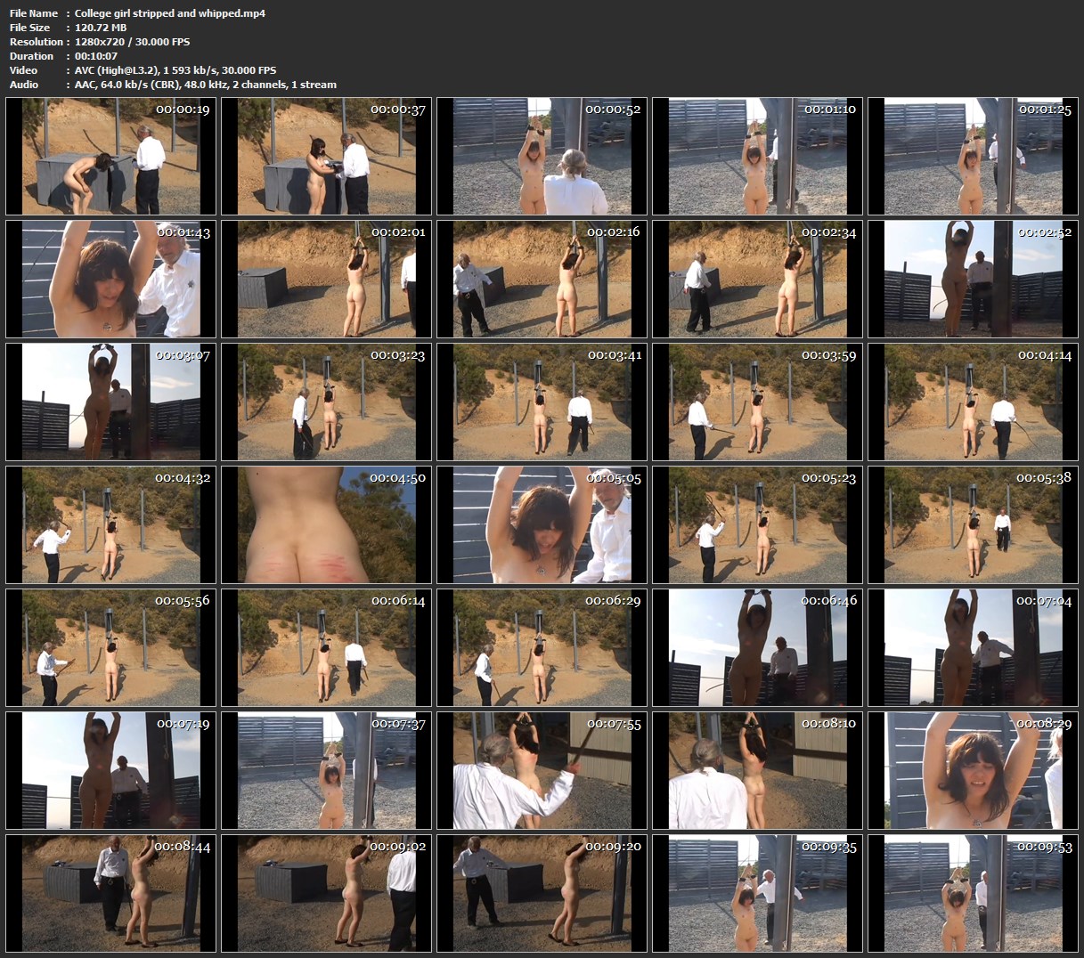Viewport: 1084px width, 958px height.
Task: Select the thumbnail stamped 00:03:07
Action: tap(111, 402)
